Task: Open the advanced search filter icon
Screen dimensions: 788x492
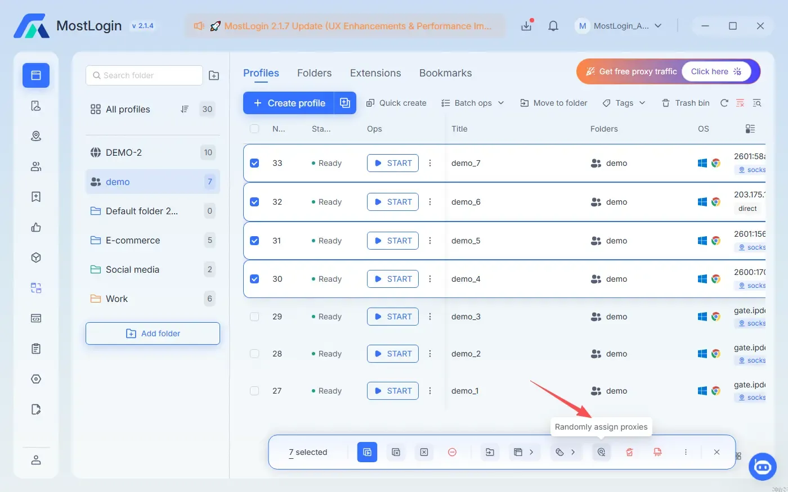Action: 757,103
